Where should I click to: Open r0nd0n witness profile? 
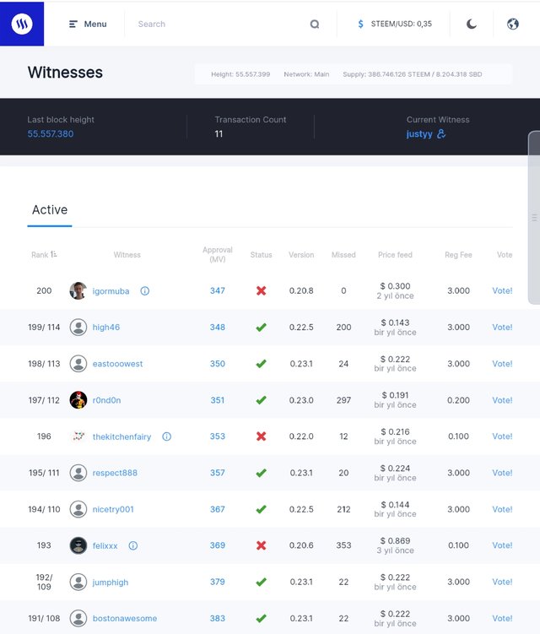[106, 400]
